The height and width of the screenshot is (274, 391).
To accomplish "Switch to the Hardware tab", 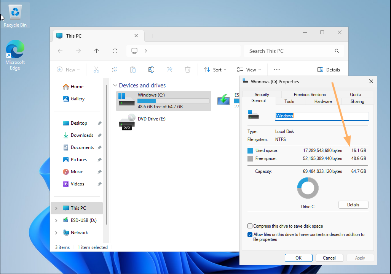I will tap(323, 101).
